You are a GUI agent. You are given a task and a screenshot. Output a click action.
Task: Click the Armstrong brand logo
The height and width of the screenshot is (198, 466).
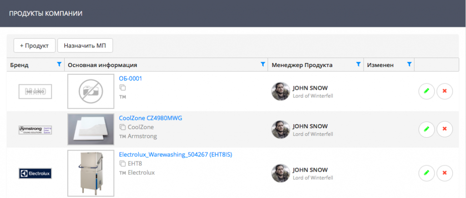click(x=35, y=130)
